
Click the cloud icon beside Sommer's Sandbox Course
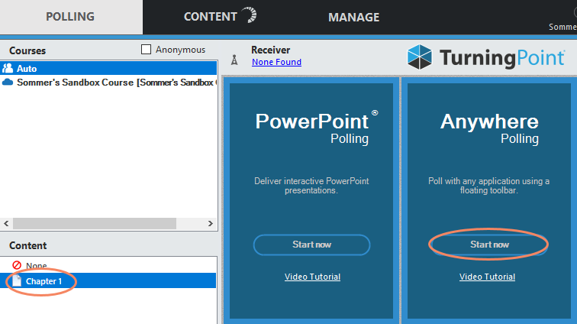pos(8,83)
